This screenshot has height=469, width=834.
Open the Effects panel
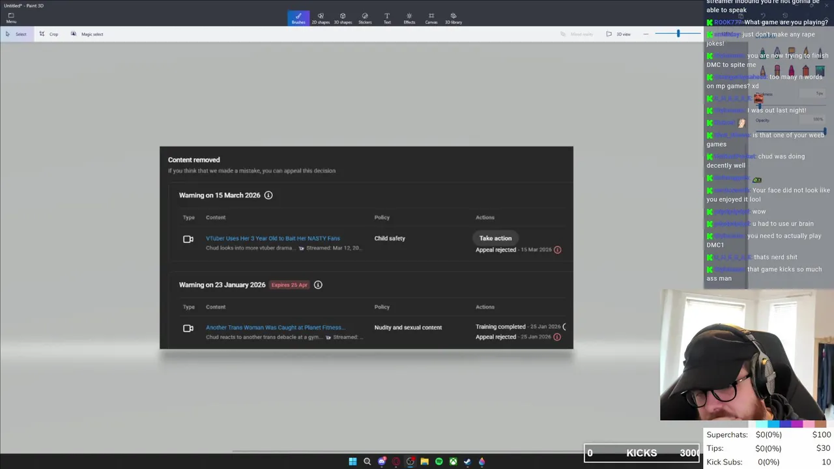(409, 18)
